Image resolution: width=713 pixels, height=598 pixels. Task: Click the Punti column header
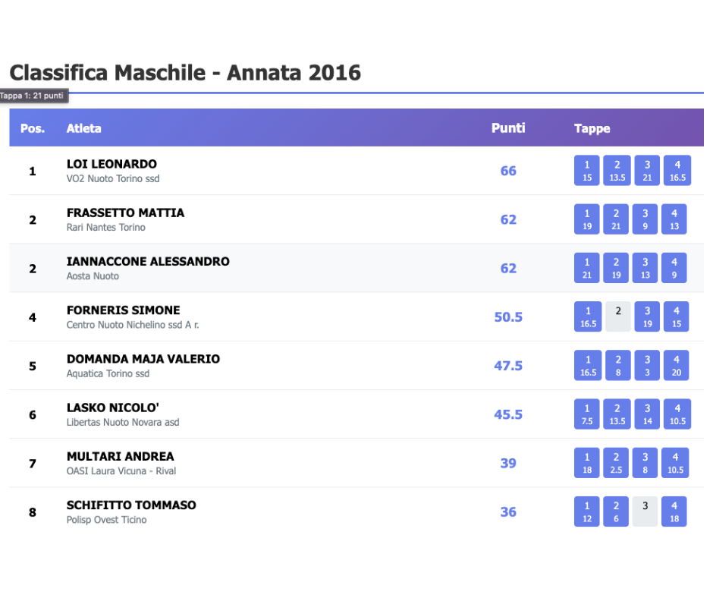tap(508, 128)
